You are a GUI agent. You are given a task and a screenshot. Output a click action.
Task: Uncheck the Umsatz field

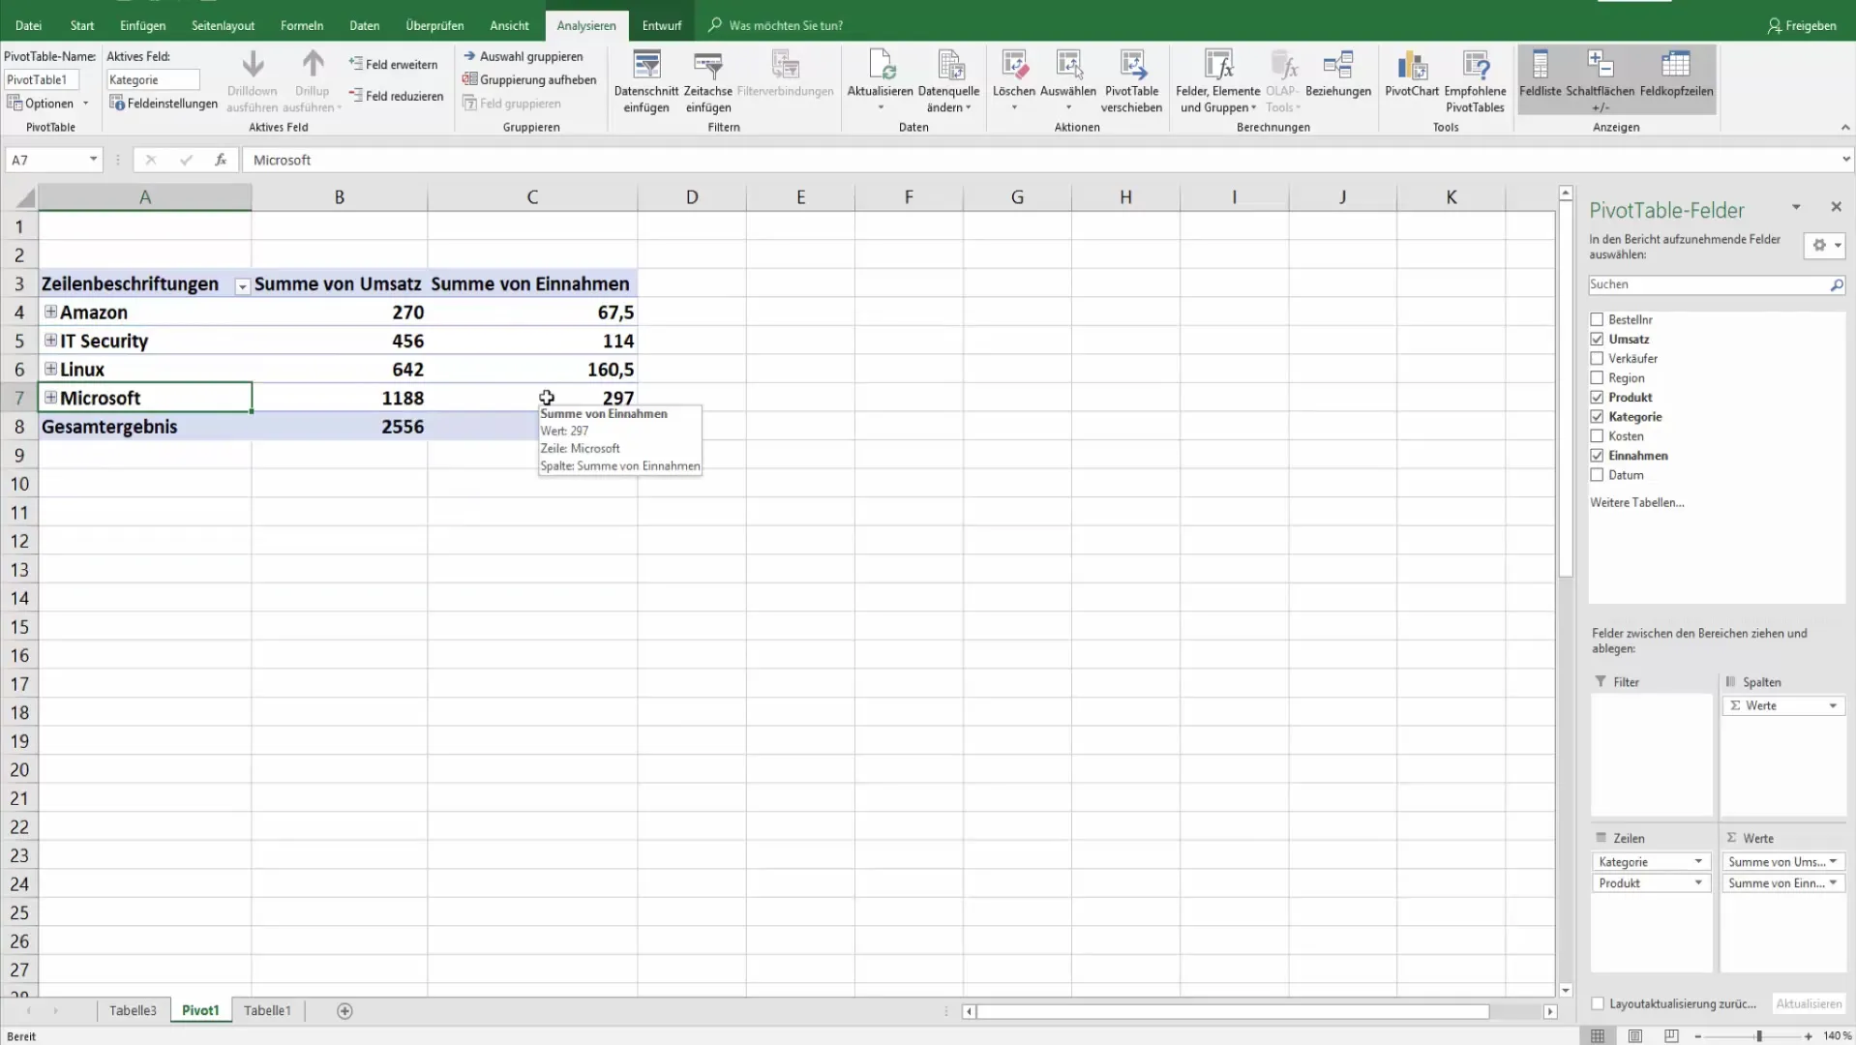pos(1597,339)
